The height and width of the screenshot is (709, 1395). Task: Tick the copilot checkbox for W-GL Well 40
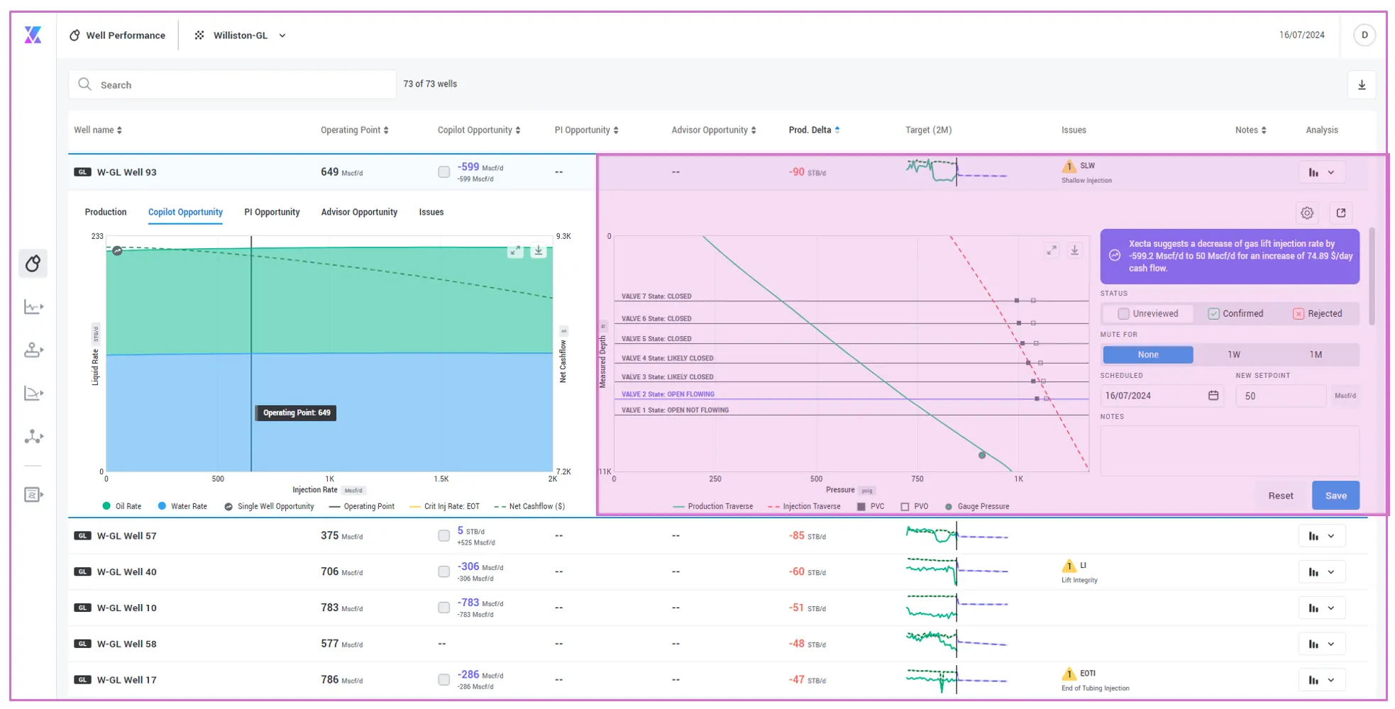(444, 572)
